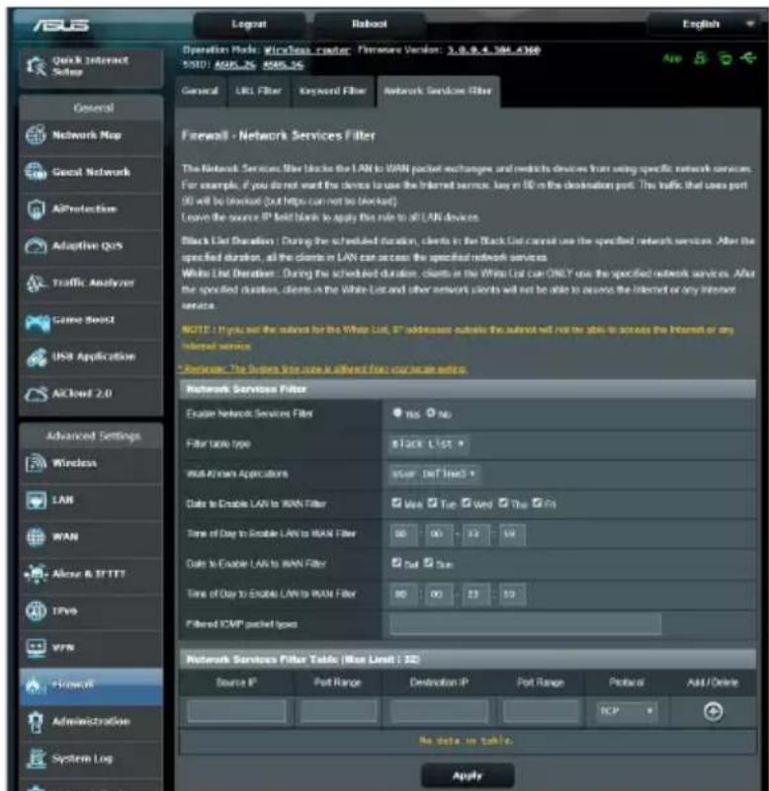Open the Wireless router operation mode link
The height and width of the screenshot is (791, 769).
click(x=307, y=50)
